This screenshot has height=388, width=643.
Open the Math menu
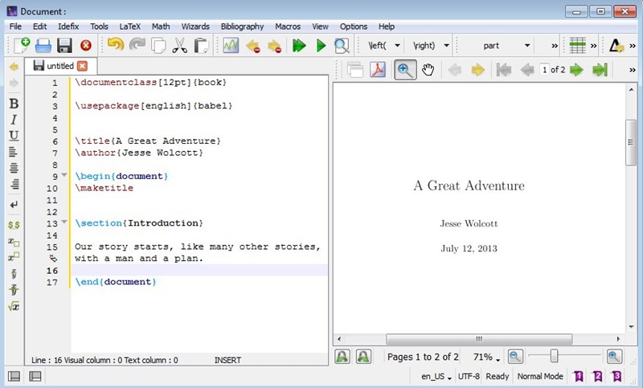(x=161, y=27)
